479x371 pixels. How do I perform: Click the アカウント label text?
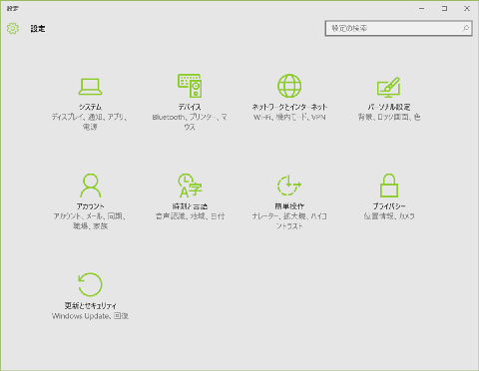click(90, 206)
